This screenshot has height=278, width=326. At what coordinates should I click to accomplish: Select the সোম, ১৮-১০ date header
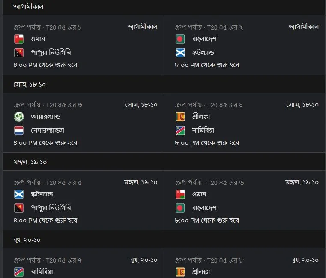[x=30, y=85]
